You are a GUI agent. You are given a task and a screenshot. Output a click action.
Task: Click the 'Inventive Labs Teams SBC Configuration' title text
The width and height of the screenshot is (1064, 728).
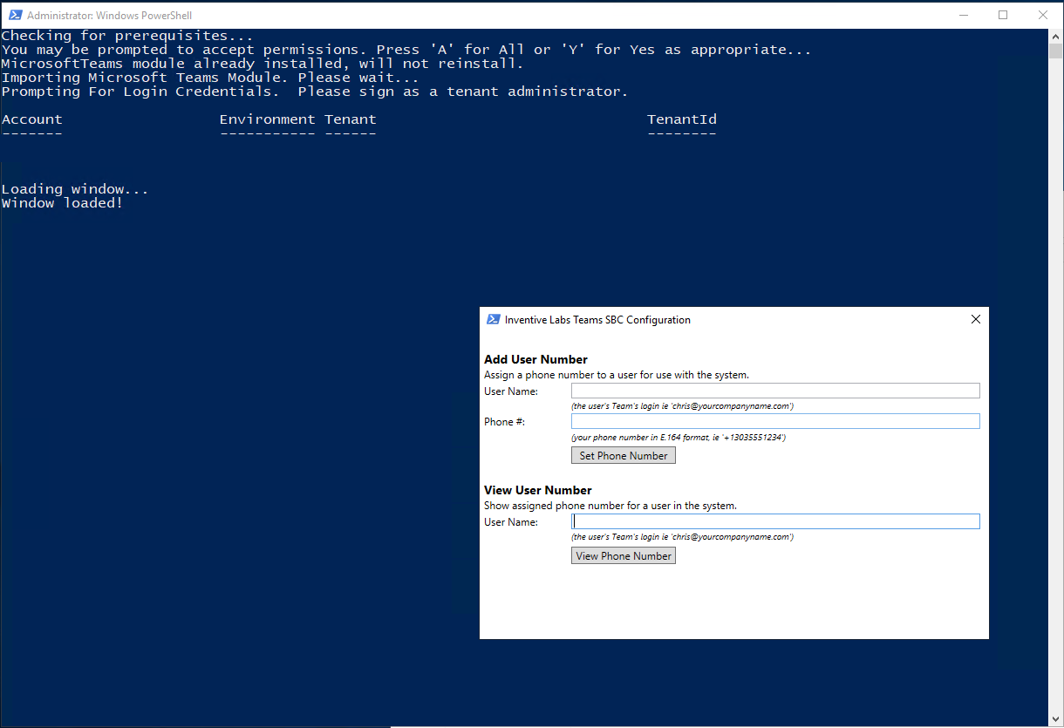tap(597, 320)
